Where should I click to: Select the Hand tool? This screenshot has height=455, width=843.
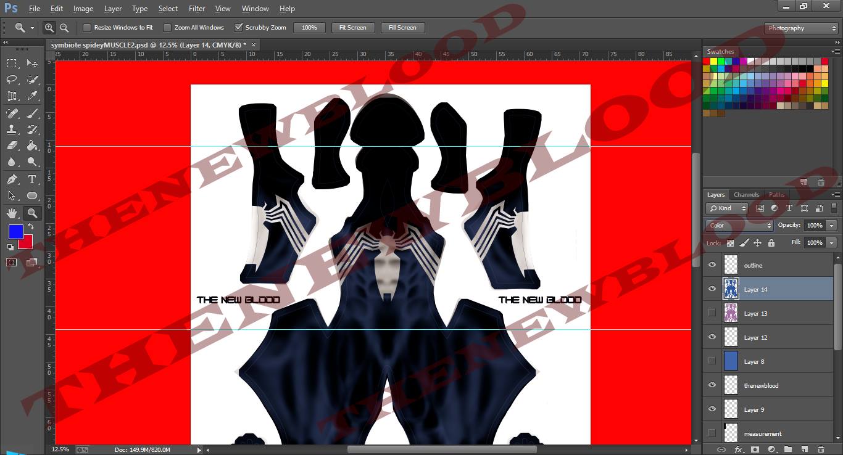12,213
